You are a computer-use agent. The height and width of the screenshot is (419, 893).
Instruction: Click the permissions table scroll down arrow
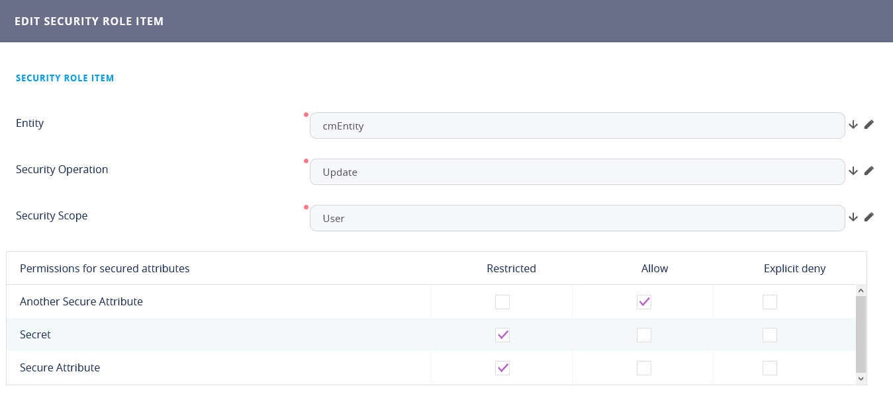[861, 379]
